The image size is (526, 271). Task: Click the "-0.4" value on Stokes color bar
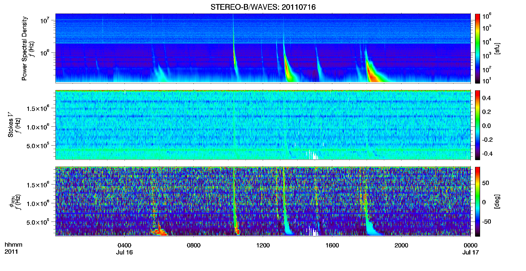click(x=487, y=154)
